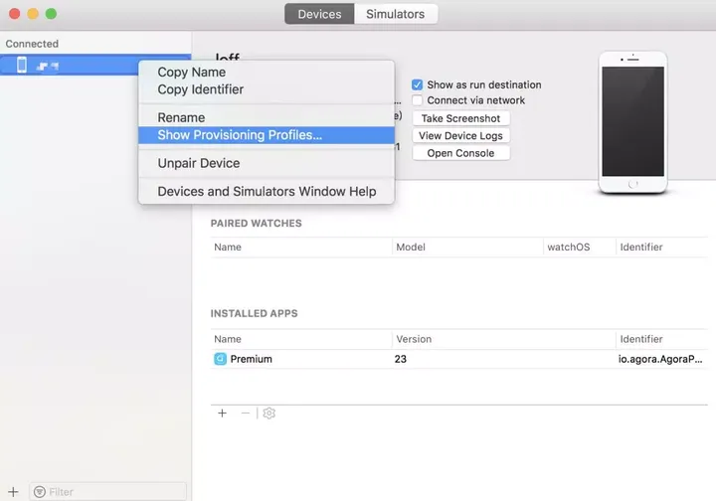Open Show Provisioning Profiles… menu item
Screen dimensions: 716x501
point(267,135)
